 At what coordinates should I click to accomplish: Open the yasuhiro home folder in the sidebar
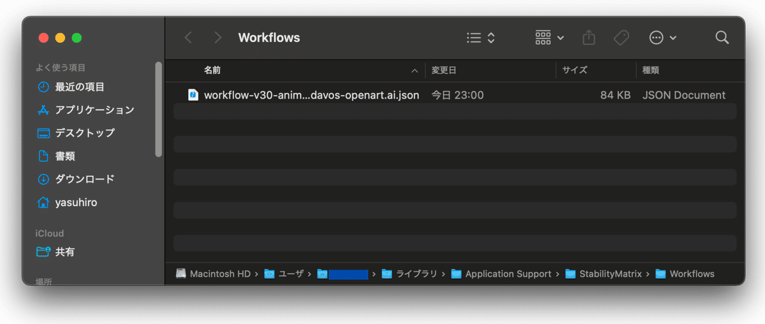pyautogui.click(x=76, y=202)
